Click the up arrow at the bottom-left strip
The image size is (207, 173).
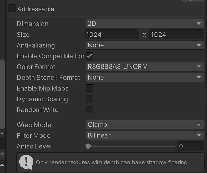coord(2,165)
